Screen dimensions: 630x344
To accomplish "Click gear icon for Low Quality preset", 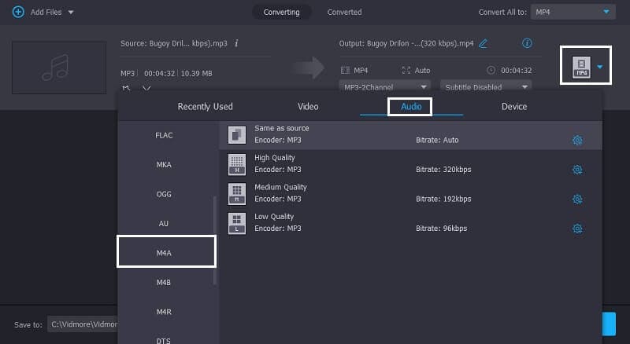I will [577, 229].
